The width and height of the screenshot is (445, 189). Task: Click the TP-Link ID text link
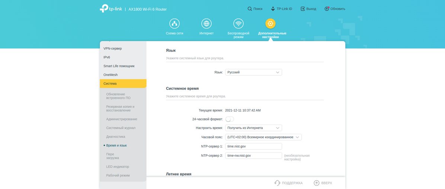click(284, 9)
